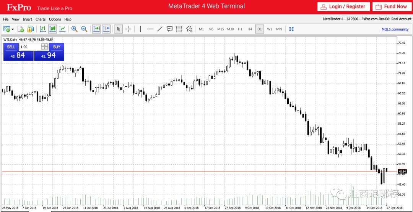The width and height of the screenshot is (413, 212).
Task: Click the new order icon
Action: click(x=21, y=29)
